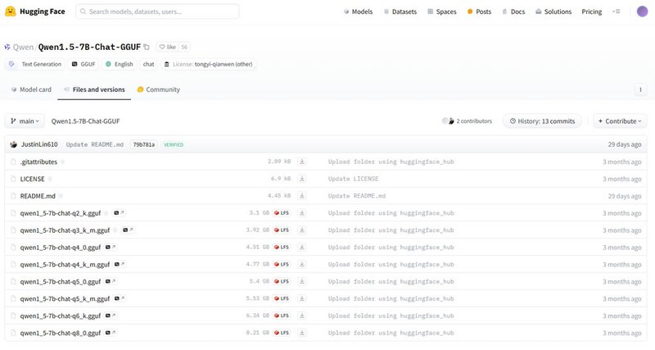655x350 pixels.
Task: Click the GGUF tag
Action: coord(84,64)
